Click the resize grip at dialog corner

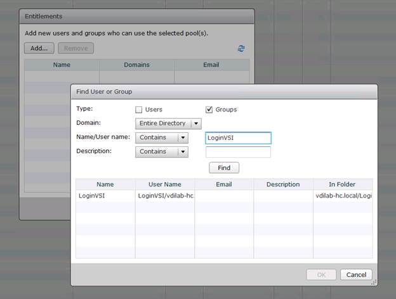[374, 283]
